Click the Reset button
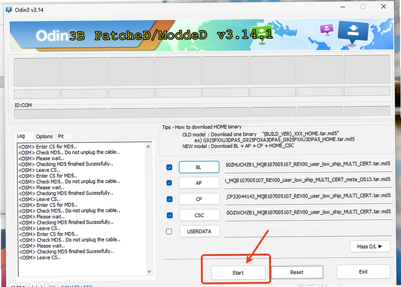 tap(297, 272)
